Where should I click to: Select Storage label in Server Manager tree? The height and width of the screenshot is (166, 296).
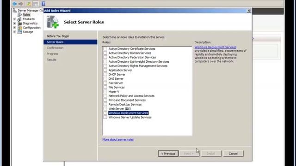[x=28, y=32]
